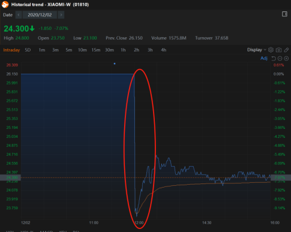The image size is (291, 232).
Task: Switch to the 10m chart interval
Action: click(x=82, y=50)
